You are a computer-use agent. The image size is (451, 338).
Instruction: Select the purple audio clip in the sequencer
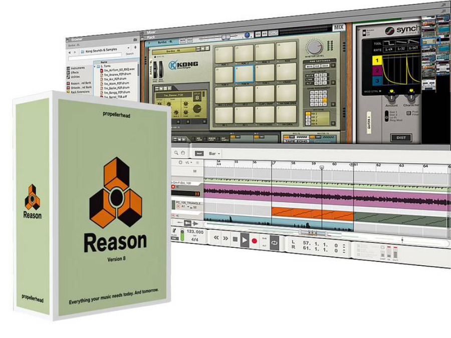coord(326,195)
